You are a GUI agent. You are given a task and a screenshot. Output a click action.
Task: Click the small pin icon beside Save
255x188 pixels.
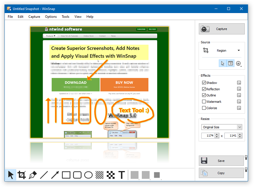pos(246,157)
